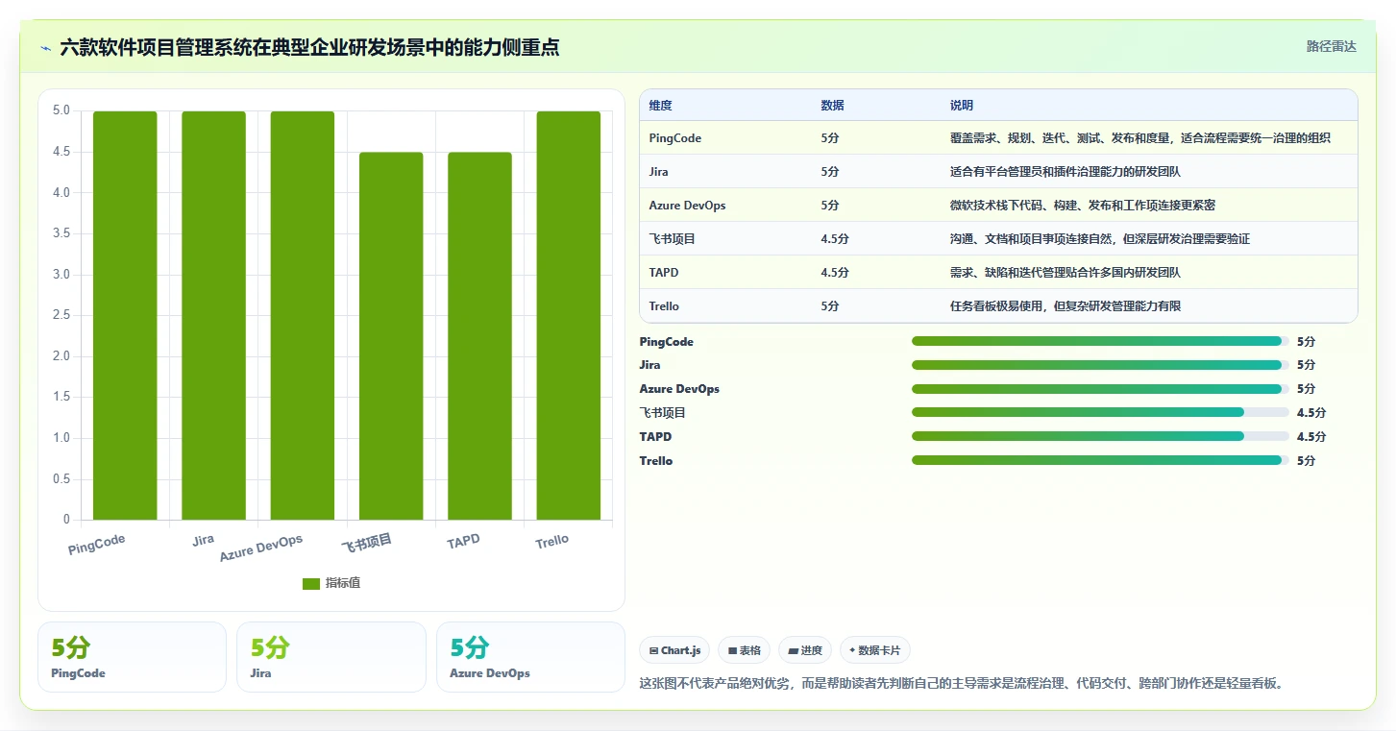Click the 4.5分 value in 飞书项目 table row
Screen dimensions: 1396x731
pyautogui.click(x=835, y=239)
